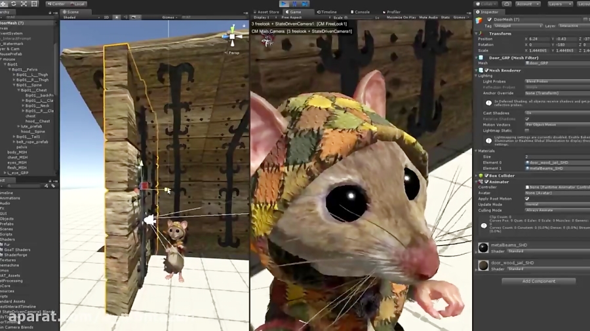Viewport: 590px width, 331px height.
Task: Select the Move transform tool
Action: (x=4, y=4)
